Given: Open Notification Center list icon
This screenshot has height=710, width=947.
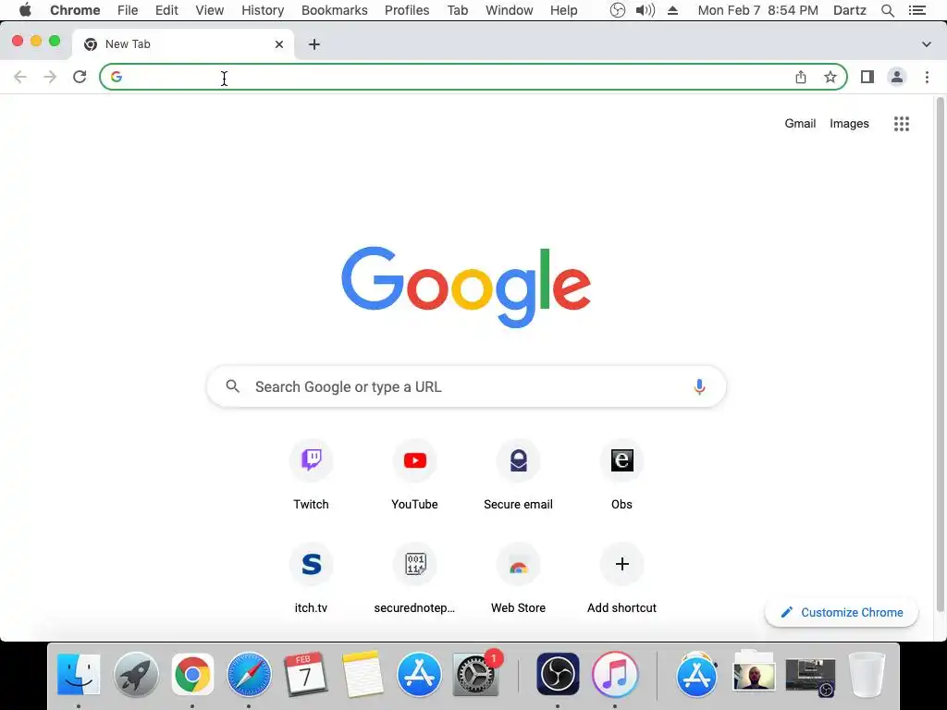Looking at the screenshot, I should 916,10.
